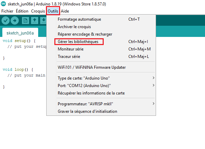Choose Graver la séquence d'initialisation
Image resolution: width=205 pixels, height=149 pixels.
point(101,111)
